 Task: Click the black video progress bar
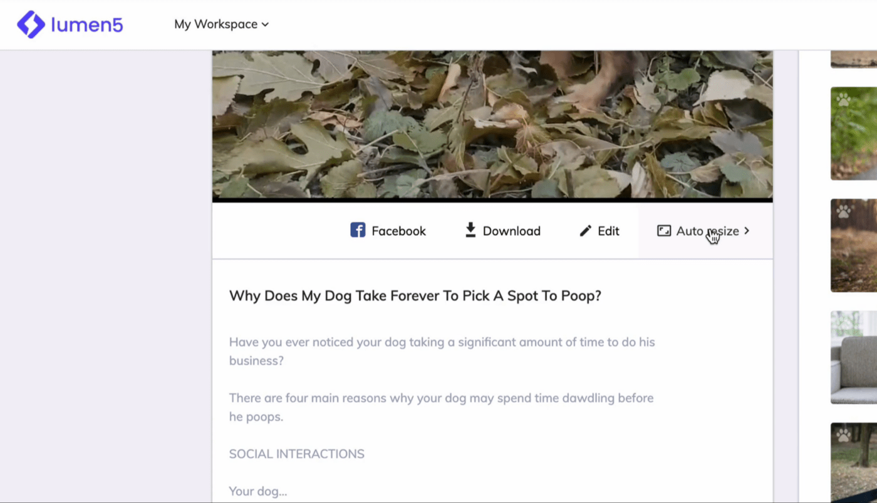[x=492, y=200]
